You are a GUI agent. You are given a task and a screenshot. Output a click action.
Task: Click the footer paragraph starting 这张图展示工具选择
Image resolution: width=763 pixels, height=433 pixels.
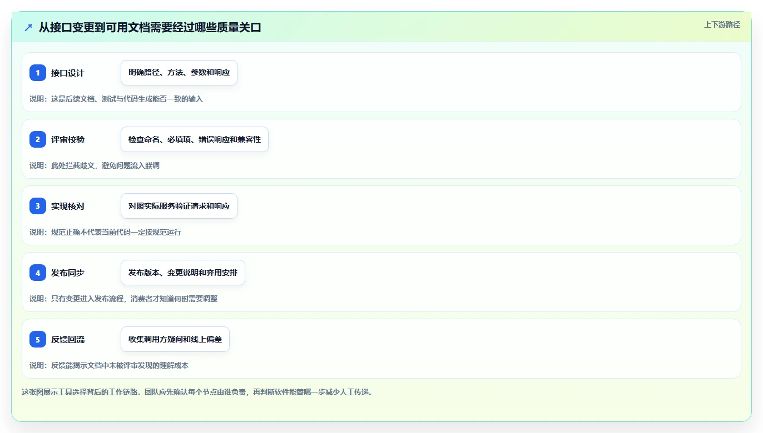click(197, 392)
